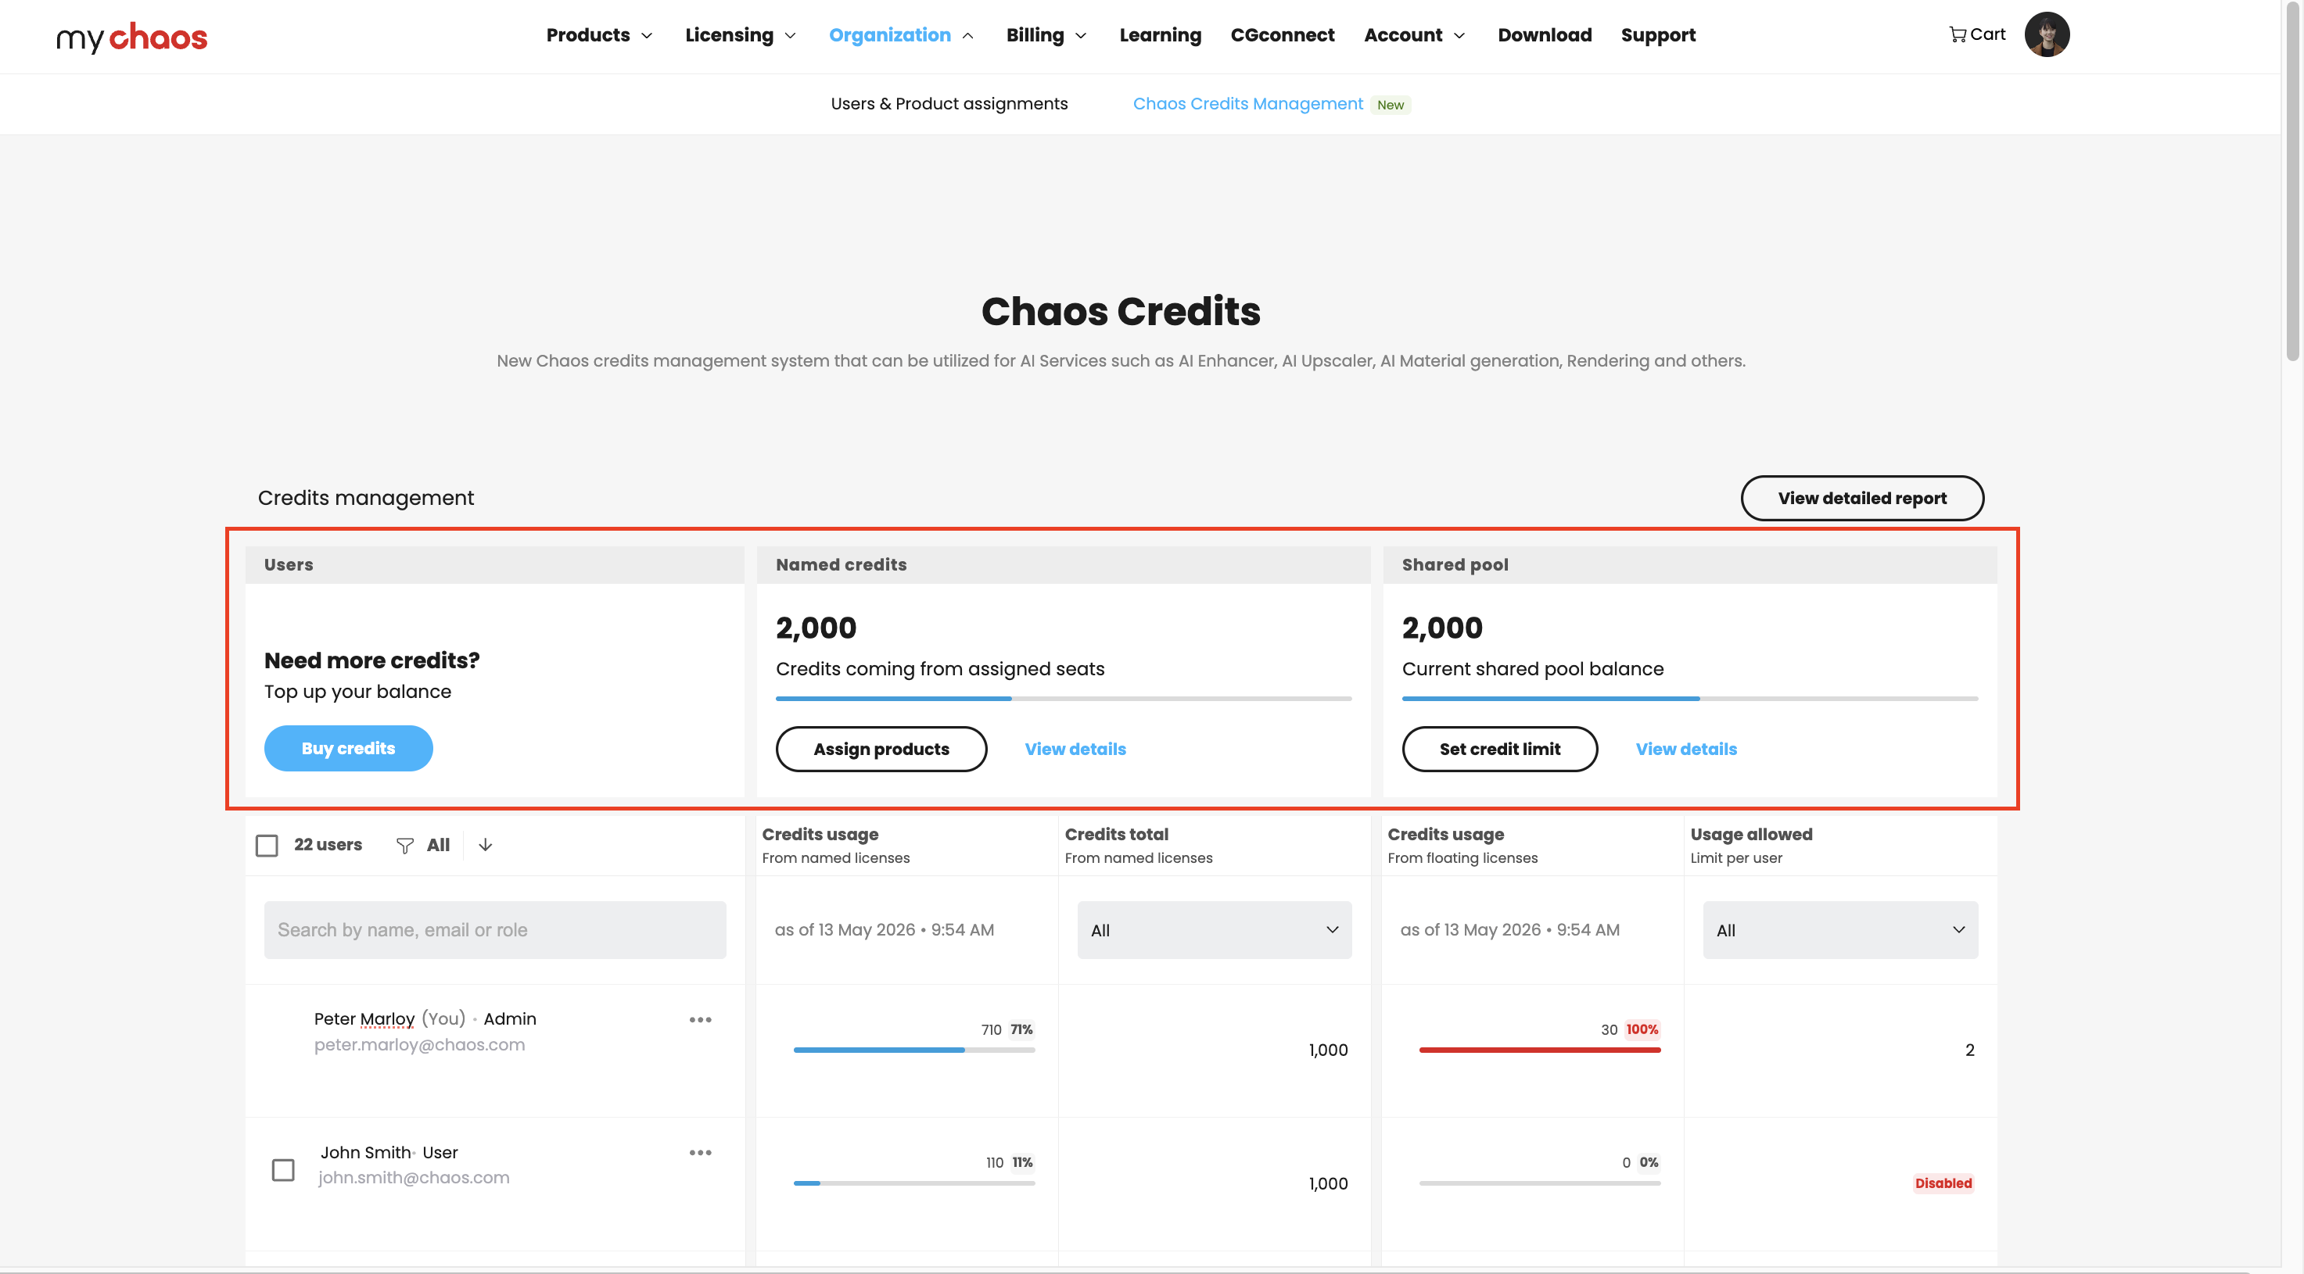The width and height of the screenshot is (2304, 1274).
Task: Click Peter Marloy's red floating usage bar
Action: click(x=1539, y=1050)
